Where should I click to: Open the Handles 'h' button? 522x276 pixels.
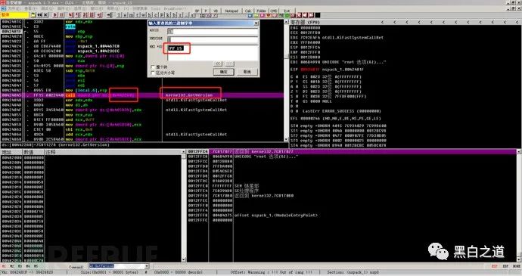[x=150, y=15]
